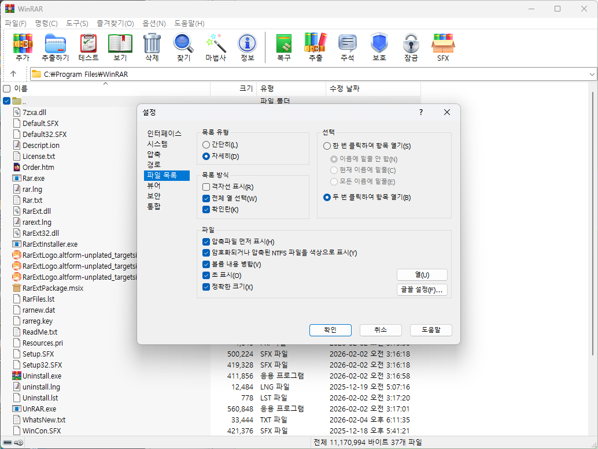
Task: Click the Order.htm file icon
Action: (x=17, y=167)
